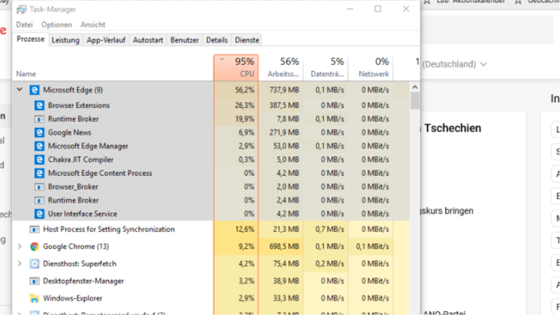Maximize the Task-Manager window
This screenshot has height=315, width=560.
[378, 9]
